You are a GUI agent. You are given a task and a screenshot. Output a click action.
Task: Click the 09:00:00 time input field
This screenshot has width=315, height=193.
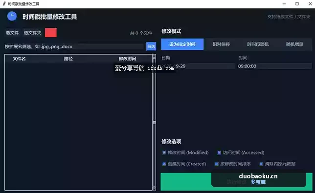274,66
